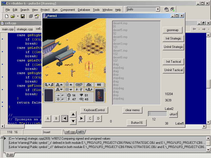Click the editor horizontal scrollbar thumb
Screen dimensions: 211x158
coord(15,126)
